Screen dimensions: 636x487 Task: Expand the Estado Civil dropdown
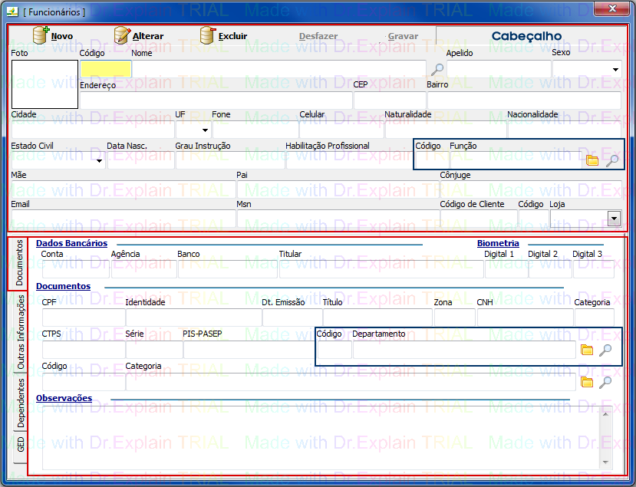(100, 161)
